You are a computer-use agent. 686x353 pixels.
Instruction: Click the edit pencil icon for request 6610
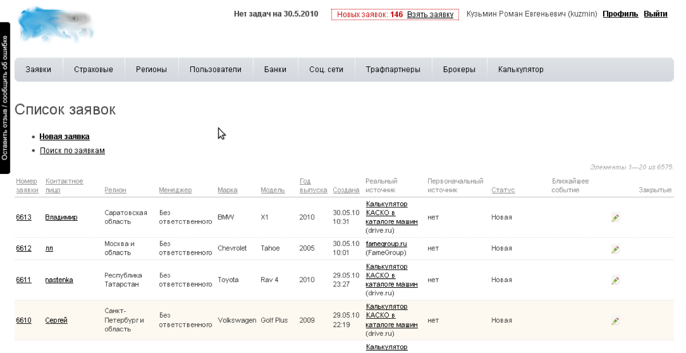[615, 320]
